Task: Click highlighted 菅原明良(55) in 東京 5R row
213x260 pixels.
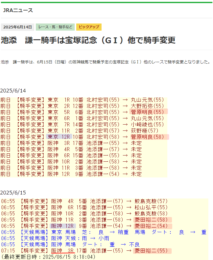Action: (148, 112)
